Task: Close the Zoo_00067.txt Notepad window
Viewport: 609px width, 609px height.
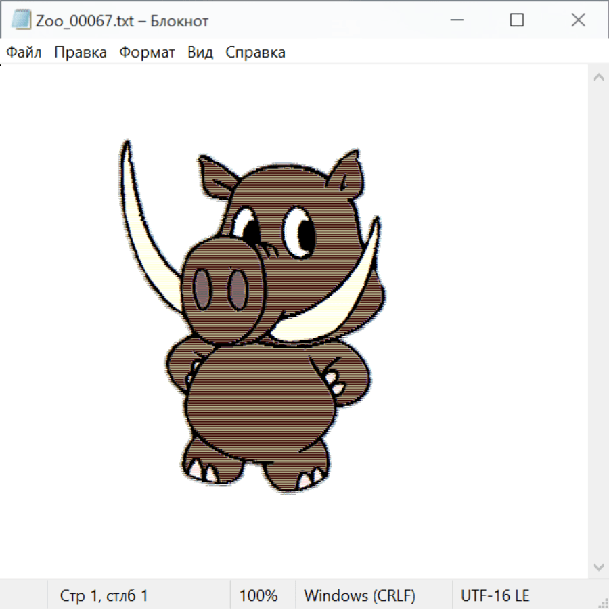Action: (578, 20)
